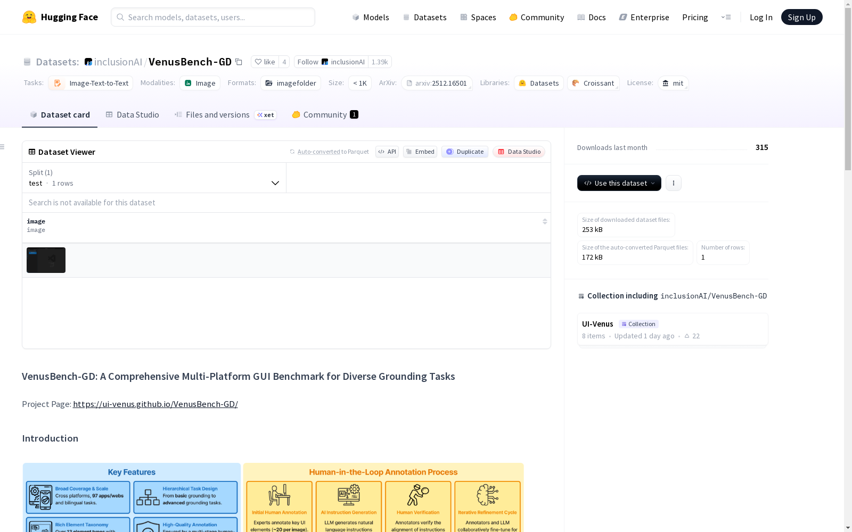Screen dimensions: 852x532
Task: Open the Community discussions tab
Action: tap(325, 115)
